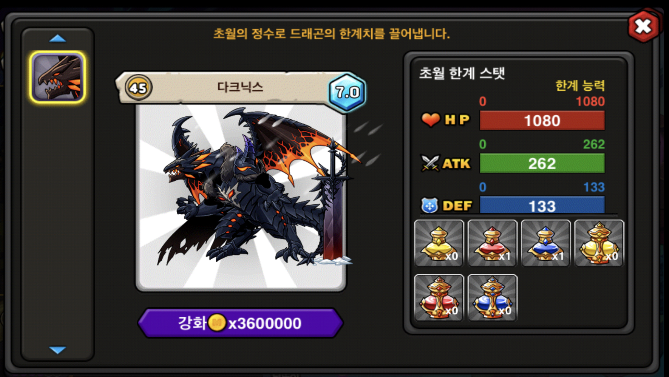The width and height of the screenshot is (669, 377).
Task: Tap the 7.0 hexagon grade badge
Action: coord(347,92)
